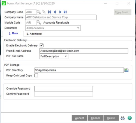
Task: Switch to the Additional tab
Action: [x=34, y=34]
